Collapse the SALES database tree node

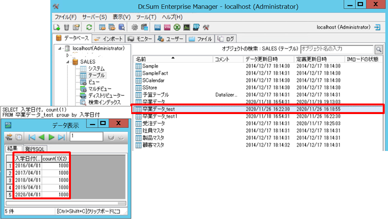pyautogui.click(x=68, y=61)
